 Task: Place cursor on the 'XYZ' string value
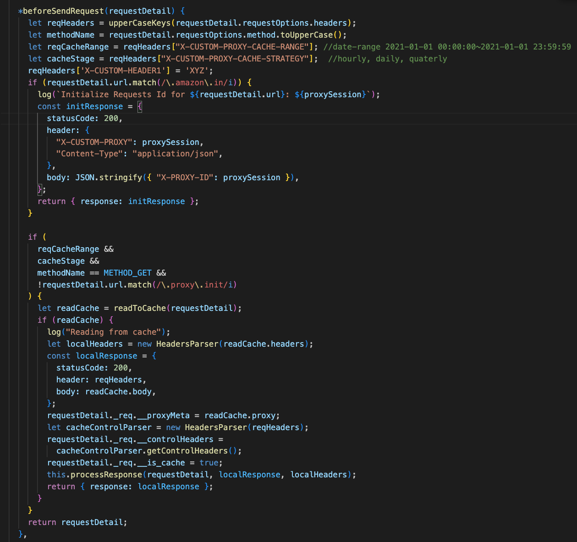(x=197, y=71)
